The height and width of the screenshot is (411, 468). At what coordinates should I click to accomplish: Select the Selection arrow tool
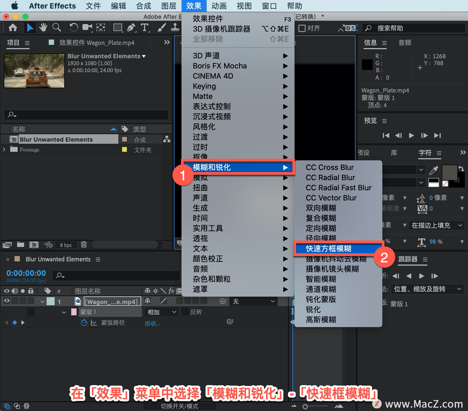click(30, 28)
